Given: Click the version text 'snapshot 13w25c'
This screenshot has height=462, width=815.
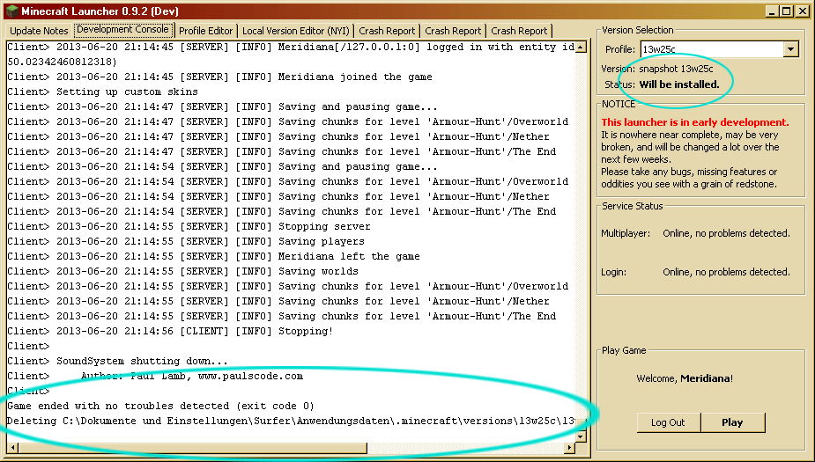Looking at the screenshot, I should click(x=676, y=69).
